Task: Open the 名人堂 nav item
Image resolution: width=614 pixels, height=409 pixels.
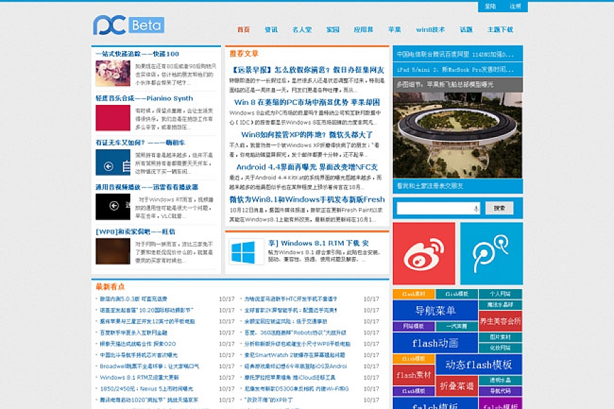Action: coord(302,29)
